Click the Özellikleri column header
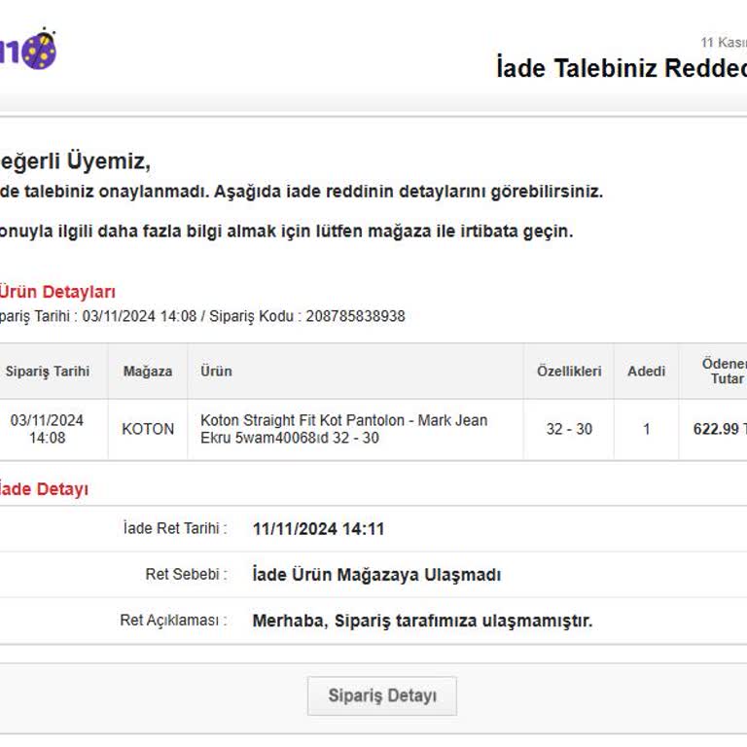 click(569, 372)
